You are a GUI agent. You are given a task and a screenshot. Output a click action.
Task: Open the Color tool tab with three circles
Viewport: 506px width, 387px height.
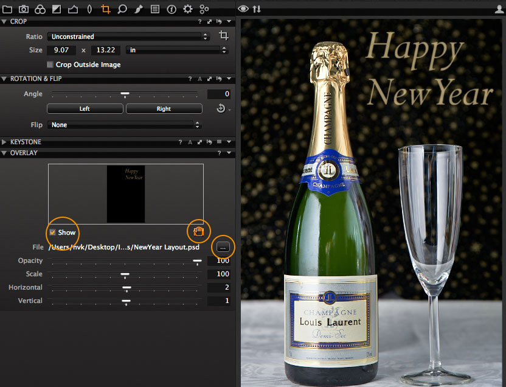coord(40,9)
